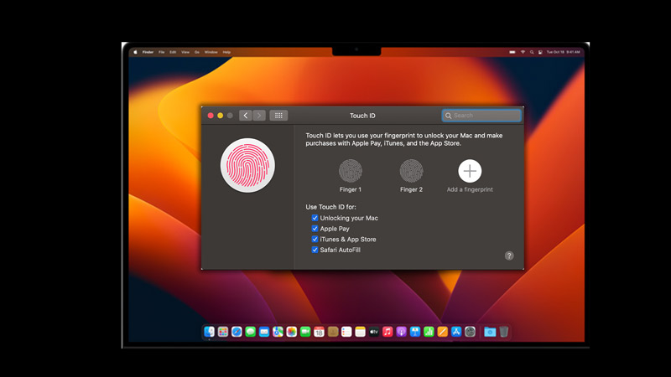Open Trash in the dock

click(x=504, y=332)
